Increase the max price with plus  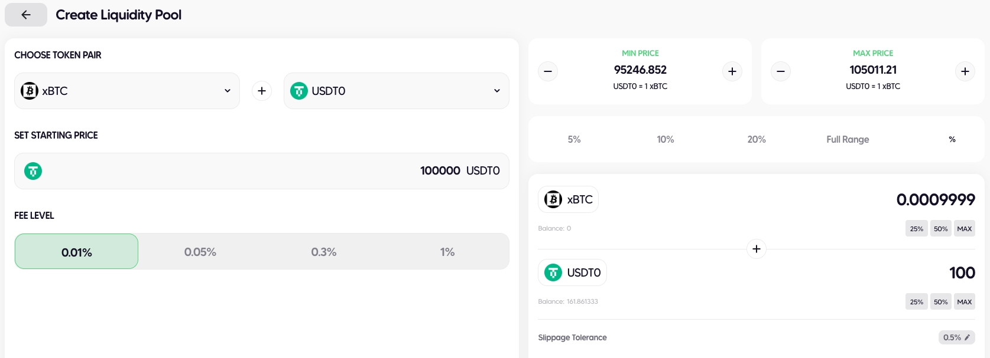[x=965, y=71]
